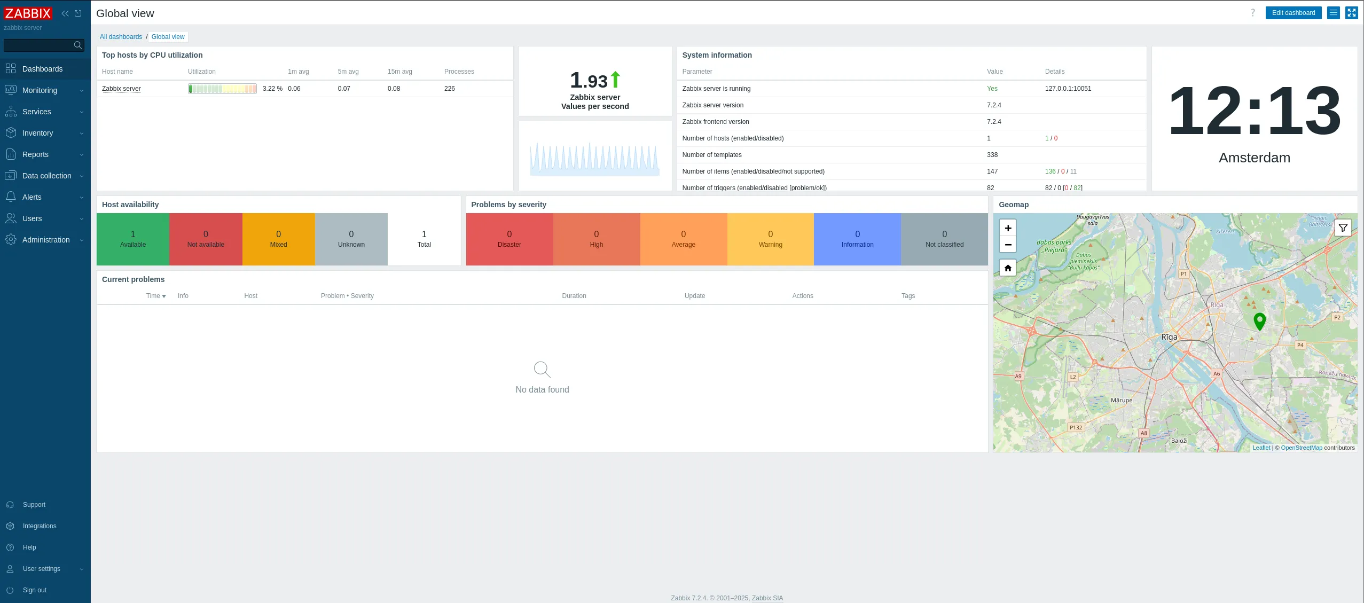Click the Zabbix logo

click(28, 13)
